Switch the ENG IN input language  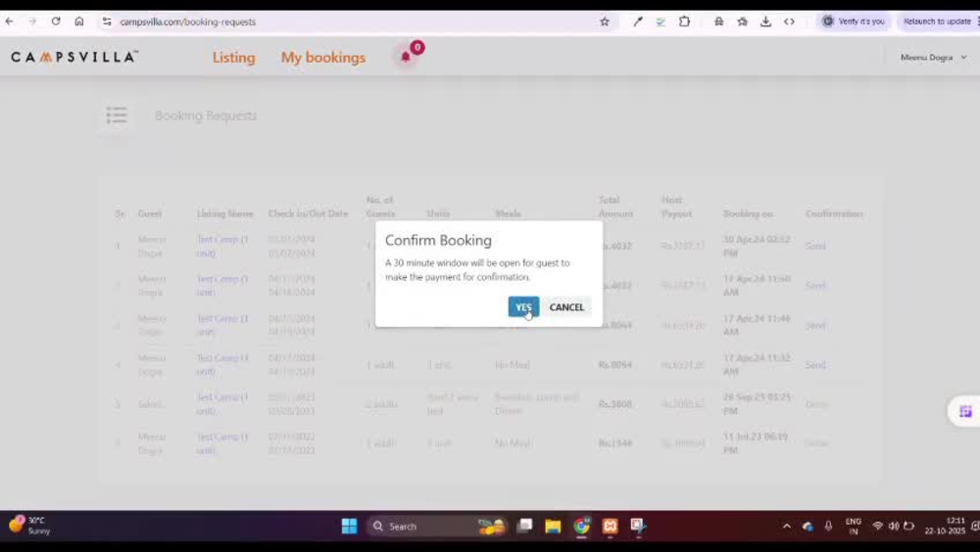(x=854, y=527)
